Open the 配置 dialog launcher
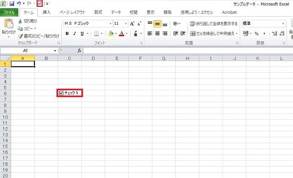This screenshot has height=178, width=293. 237,43
